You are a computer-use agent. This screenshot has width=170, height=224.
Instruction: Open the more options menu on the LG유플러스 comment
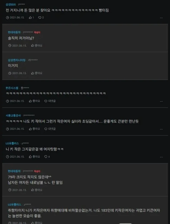161,157
